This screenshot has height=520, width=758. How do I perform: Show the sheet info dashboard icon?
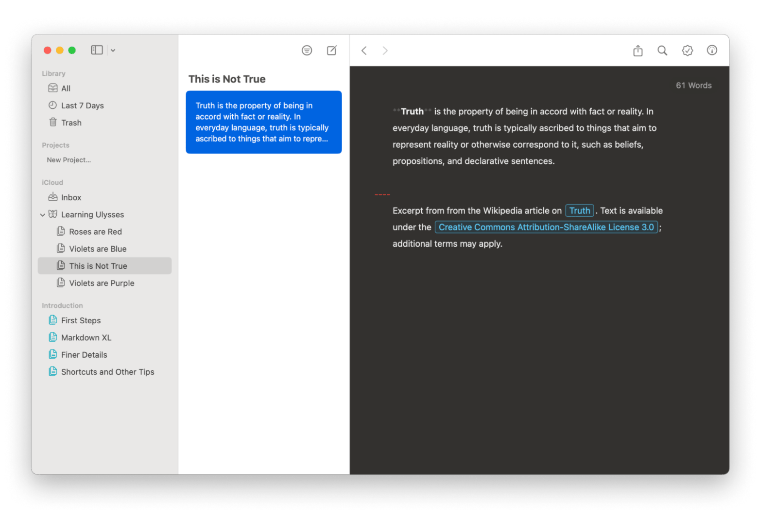pyautogui.click(x=712, y=51)
